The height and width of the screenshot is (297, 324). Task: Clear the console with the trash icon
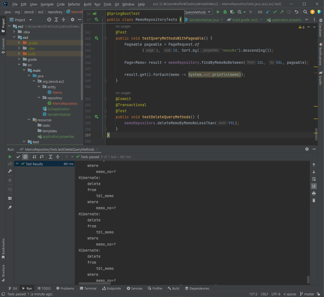click(x=314, y=200)
